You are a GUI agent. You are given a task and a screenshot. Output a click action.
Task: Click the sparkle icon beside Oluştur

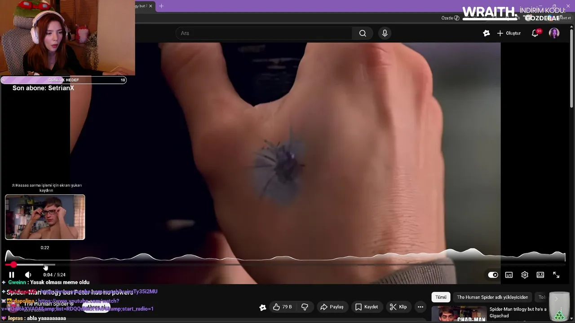(487, 33)
